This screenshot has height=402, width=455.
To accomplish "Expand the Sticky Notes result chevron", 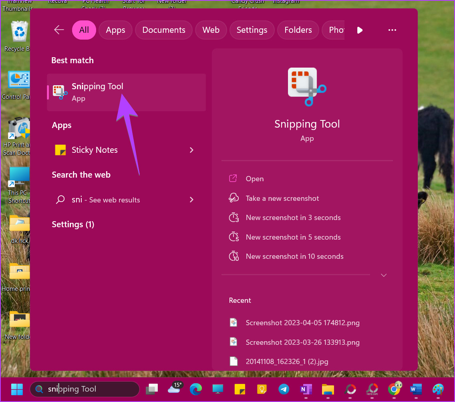I will (191, 150).
